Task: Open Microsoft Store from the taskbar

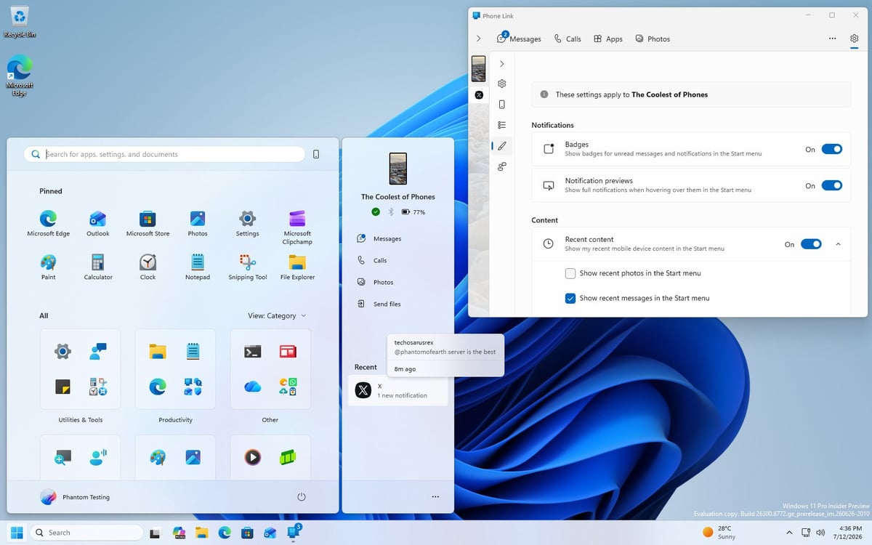Action: coord(246,533)
